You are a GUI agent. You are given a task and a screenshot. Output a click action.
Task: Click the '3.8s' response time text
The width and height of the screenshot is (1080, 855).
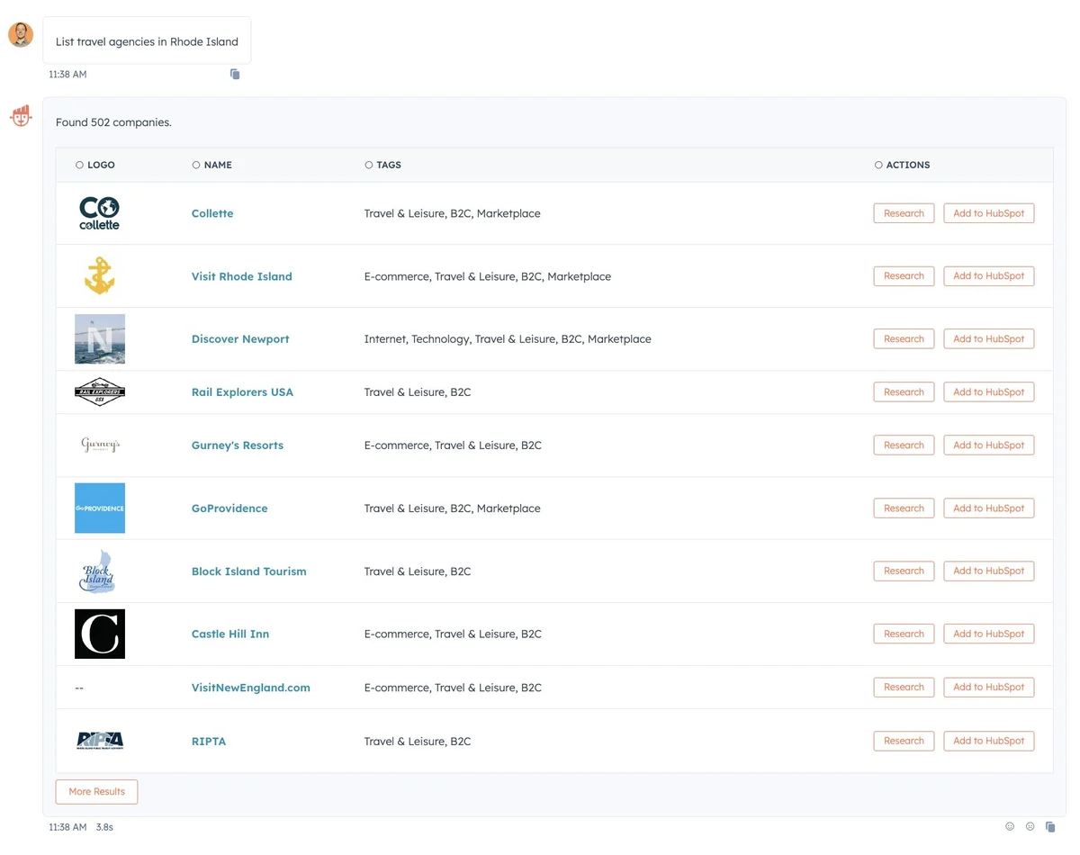(104, 827)
